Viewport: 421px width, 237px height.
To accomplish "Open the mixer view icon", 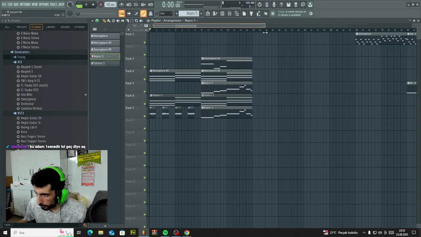I will [230, 13].
